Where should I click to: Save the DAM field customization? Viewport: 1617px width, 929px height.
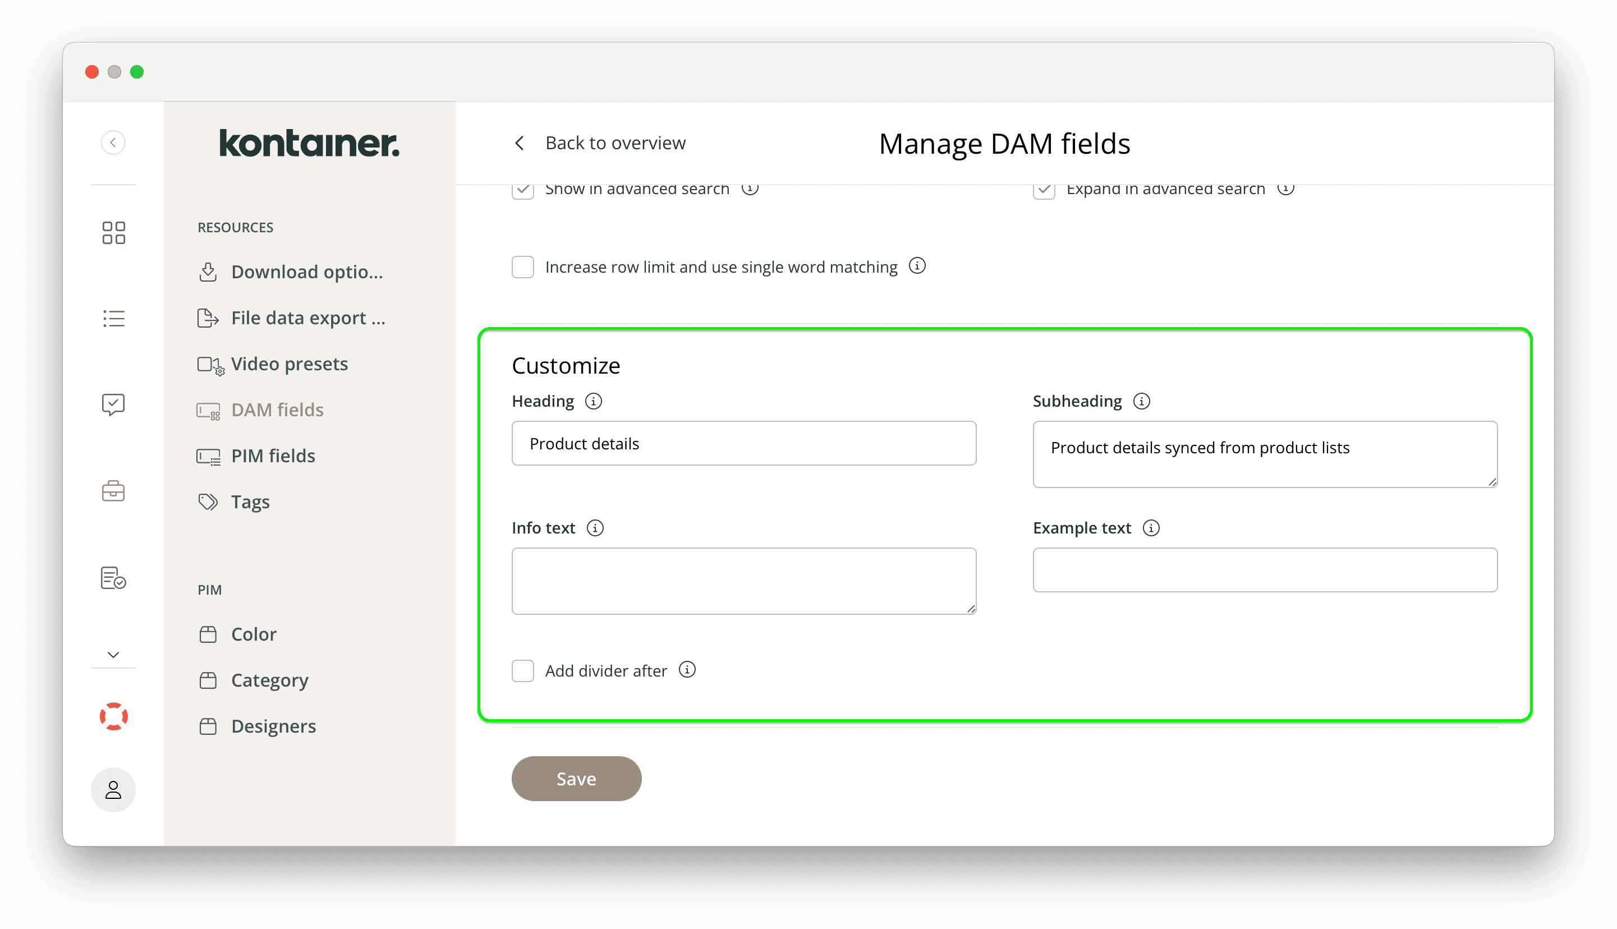click(576, 778)
